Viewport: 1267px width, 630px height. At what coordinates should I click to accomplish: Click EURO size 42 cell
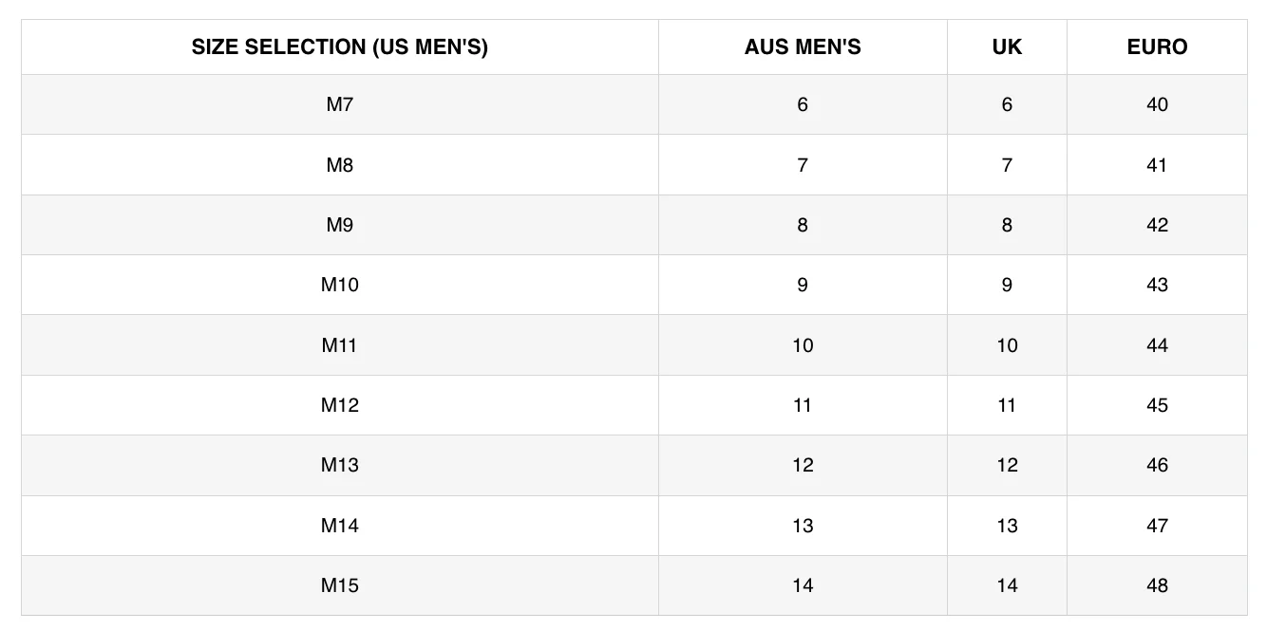coord(1157,225)
